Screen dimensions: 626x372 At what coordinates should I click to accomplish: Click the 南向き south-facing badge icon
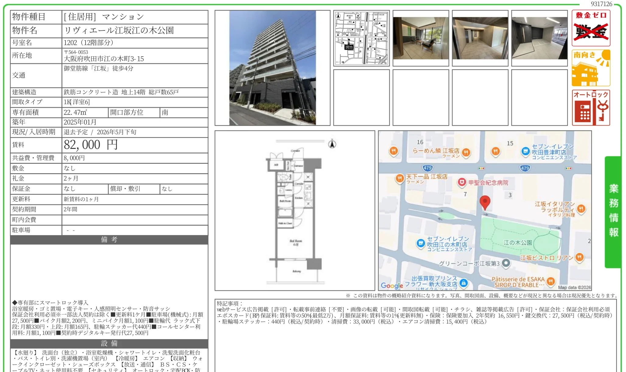point(591,68)
